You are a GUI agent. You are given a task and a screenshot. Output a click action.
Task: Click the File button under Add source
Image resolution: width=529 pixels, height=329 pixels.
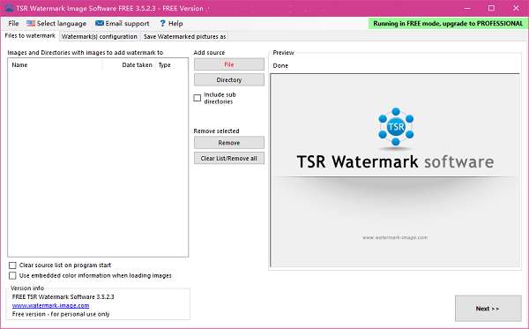tap(229, 64)
